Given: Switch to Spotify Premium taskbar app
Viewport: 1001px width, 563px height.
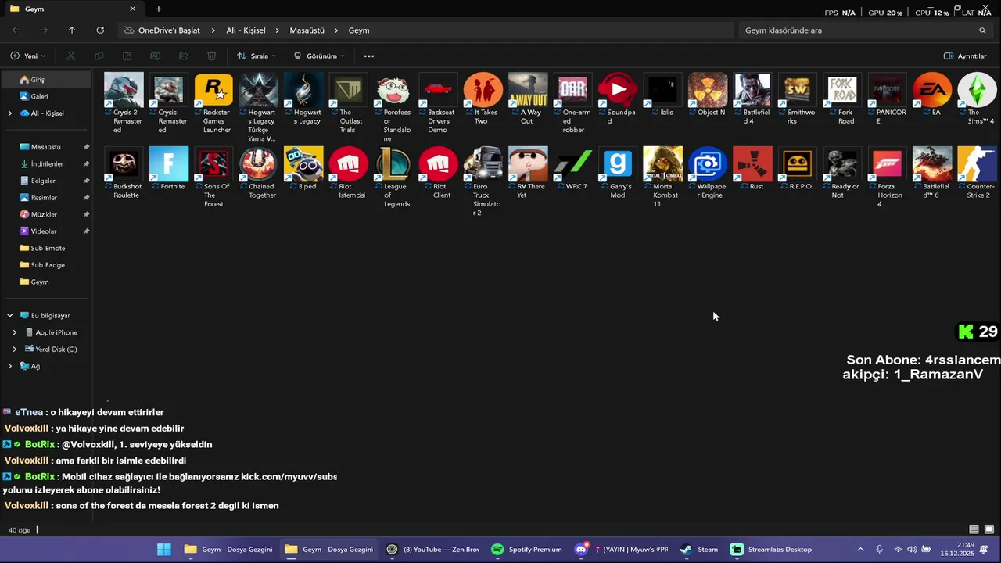Looking at the screenshot, I should [527, 550].
